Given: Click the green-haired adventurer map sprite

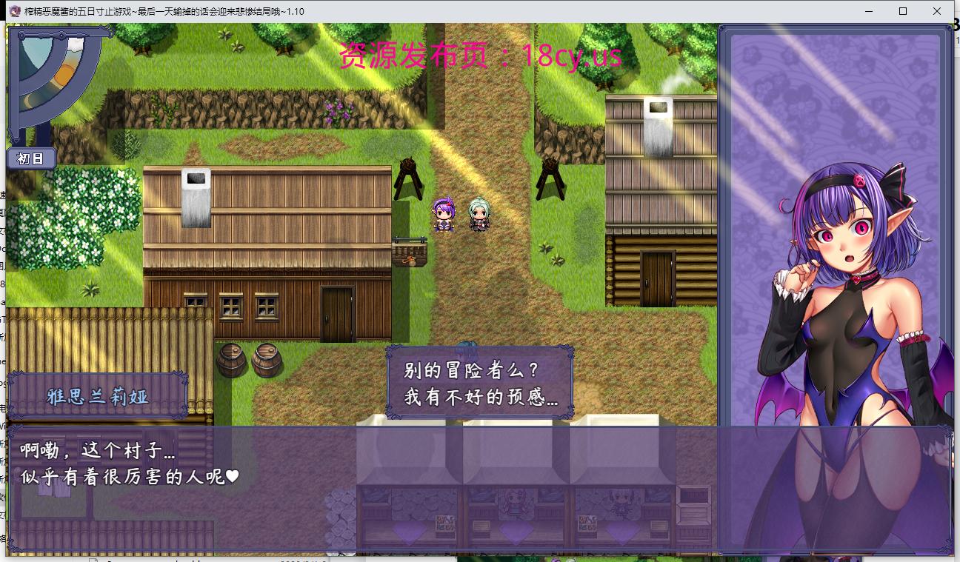Looking at the screenshot, I should 480,214.
